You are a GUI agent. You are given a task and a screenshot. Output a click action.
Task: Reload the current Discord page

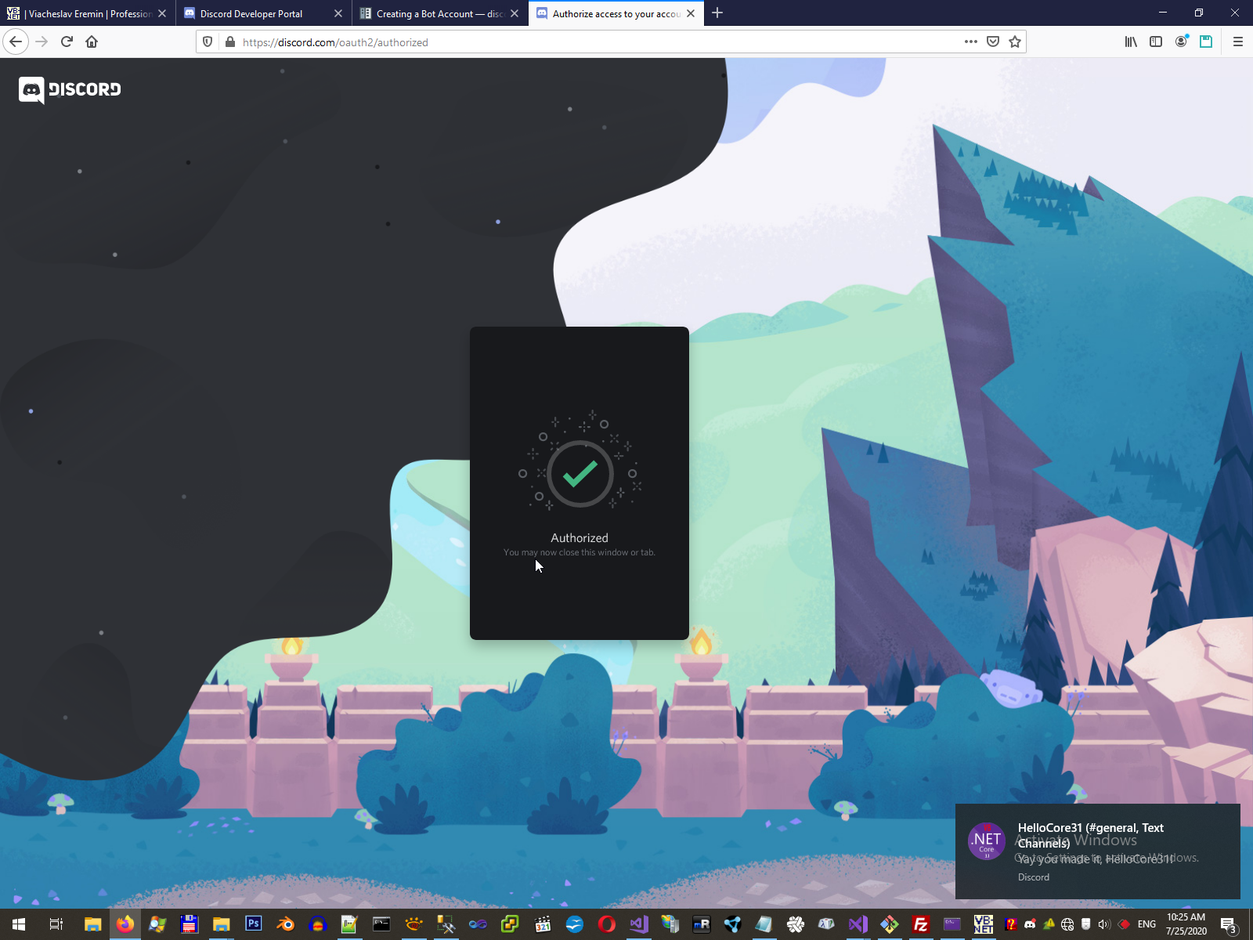tap(67, 42)
